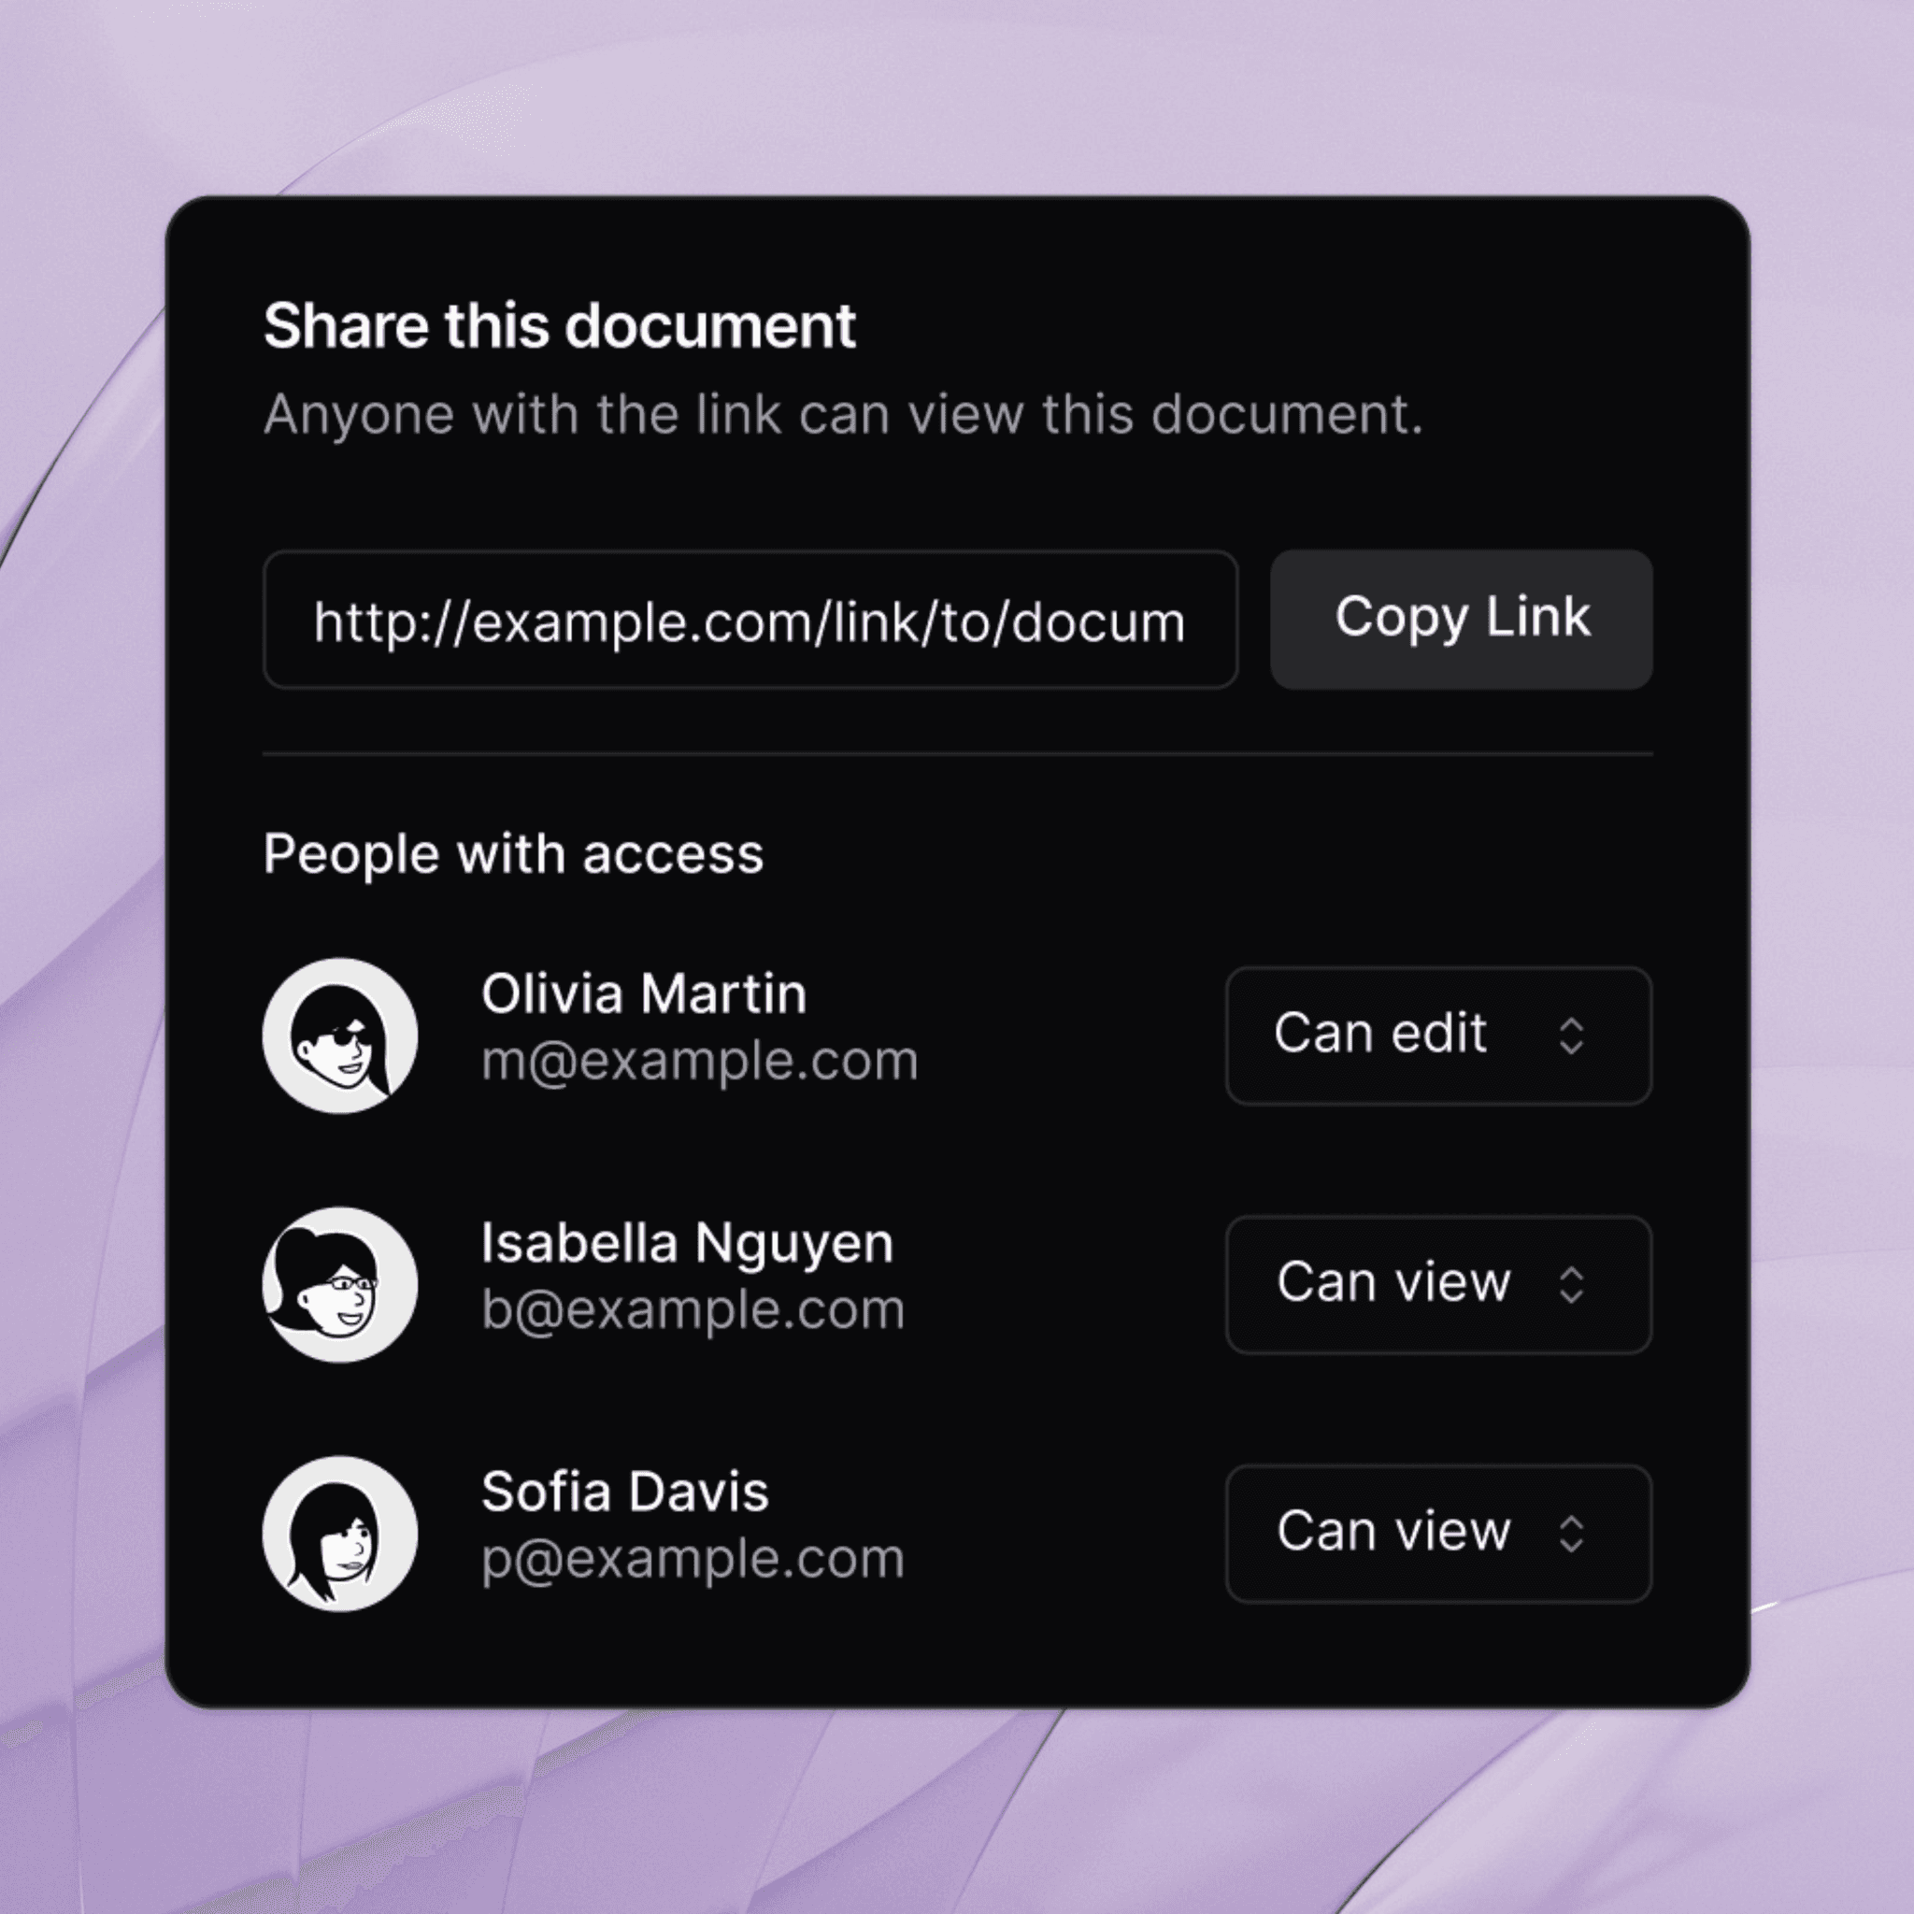This screenshot has width=1914, height=1914.
Task: Click the name Olivia Martin
Action: [644, 993]
